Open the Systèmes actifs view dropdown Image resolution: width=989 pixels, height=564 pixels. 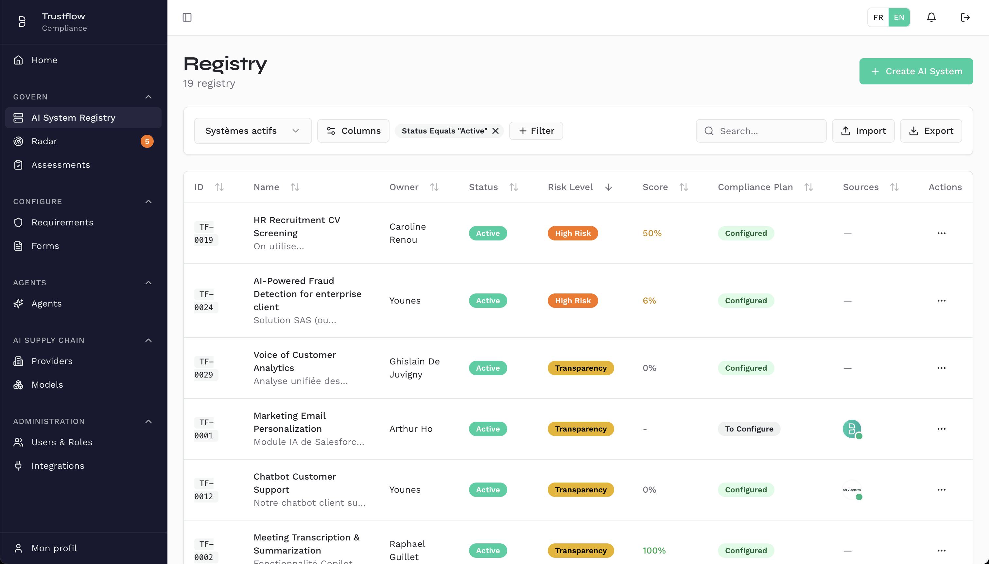252,131
